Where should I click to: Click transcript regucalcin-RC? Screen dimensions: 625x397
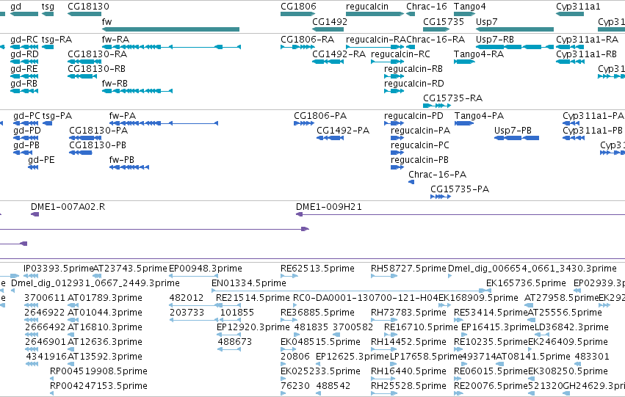pyautogui.click(x=400, y=54)
